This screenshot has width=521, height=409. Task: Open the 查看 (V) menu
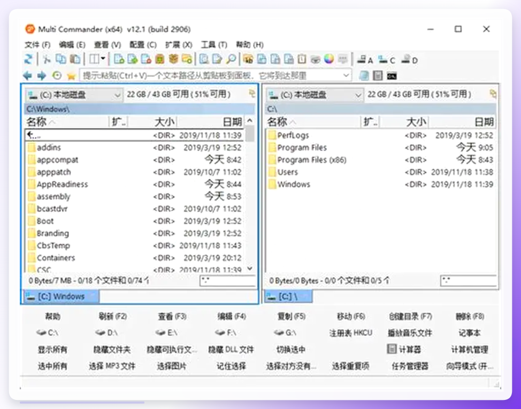(x=107, y=44)
